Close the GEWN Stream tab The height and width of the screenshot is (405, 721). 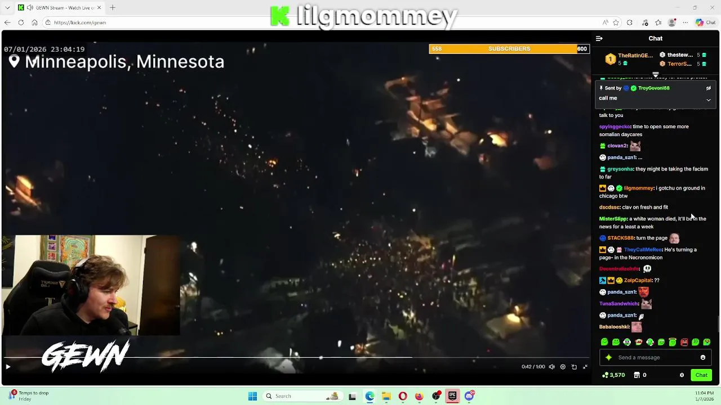tap(99, 8)
